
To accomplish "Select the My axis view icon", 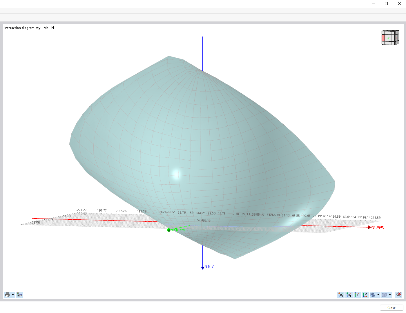I will pos(340,295).
